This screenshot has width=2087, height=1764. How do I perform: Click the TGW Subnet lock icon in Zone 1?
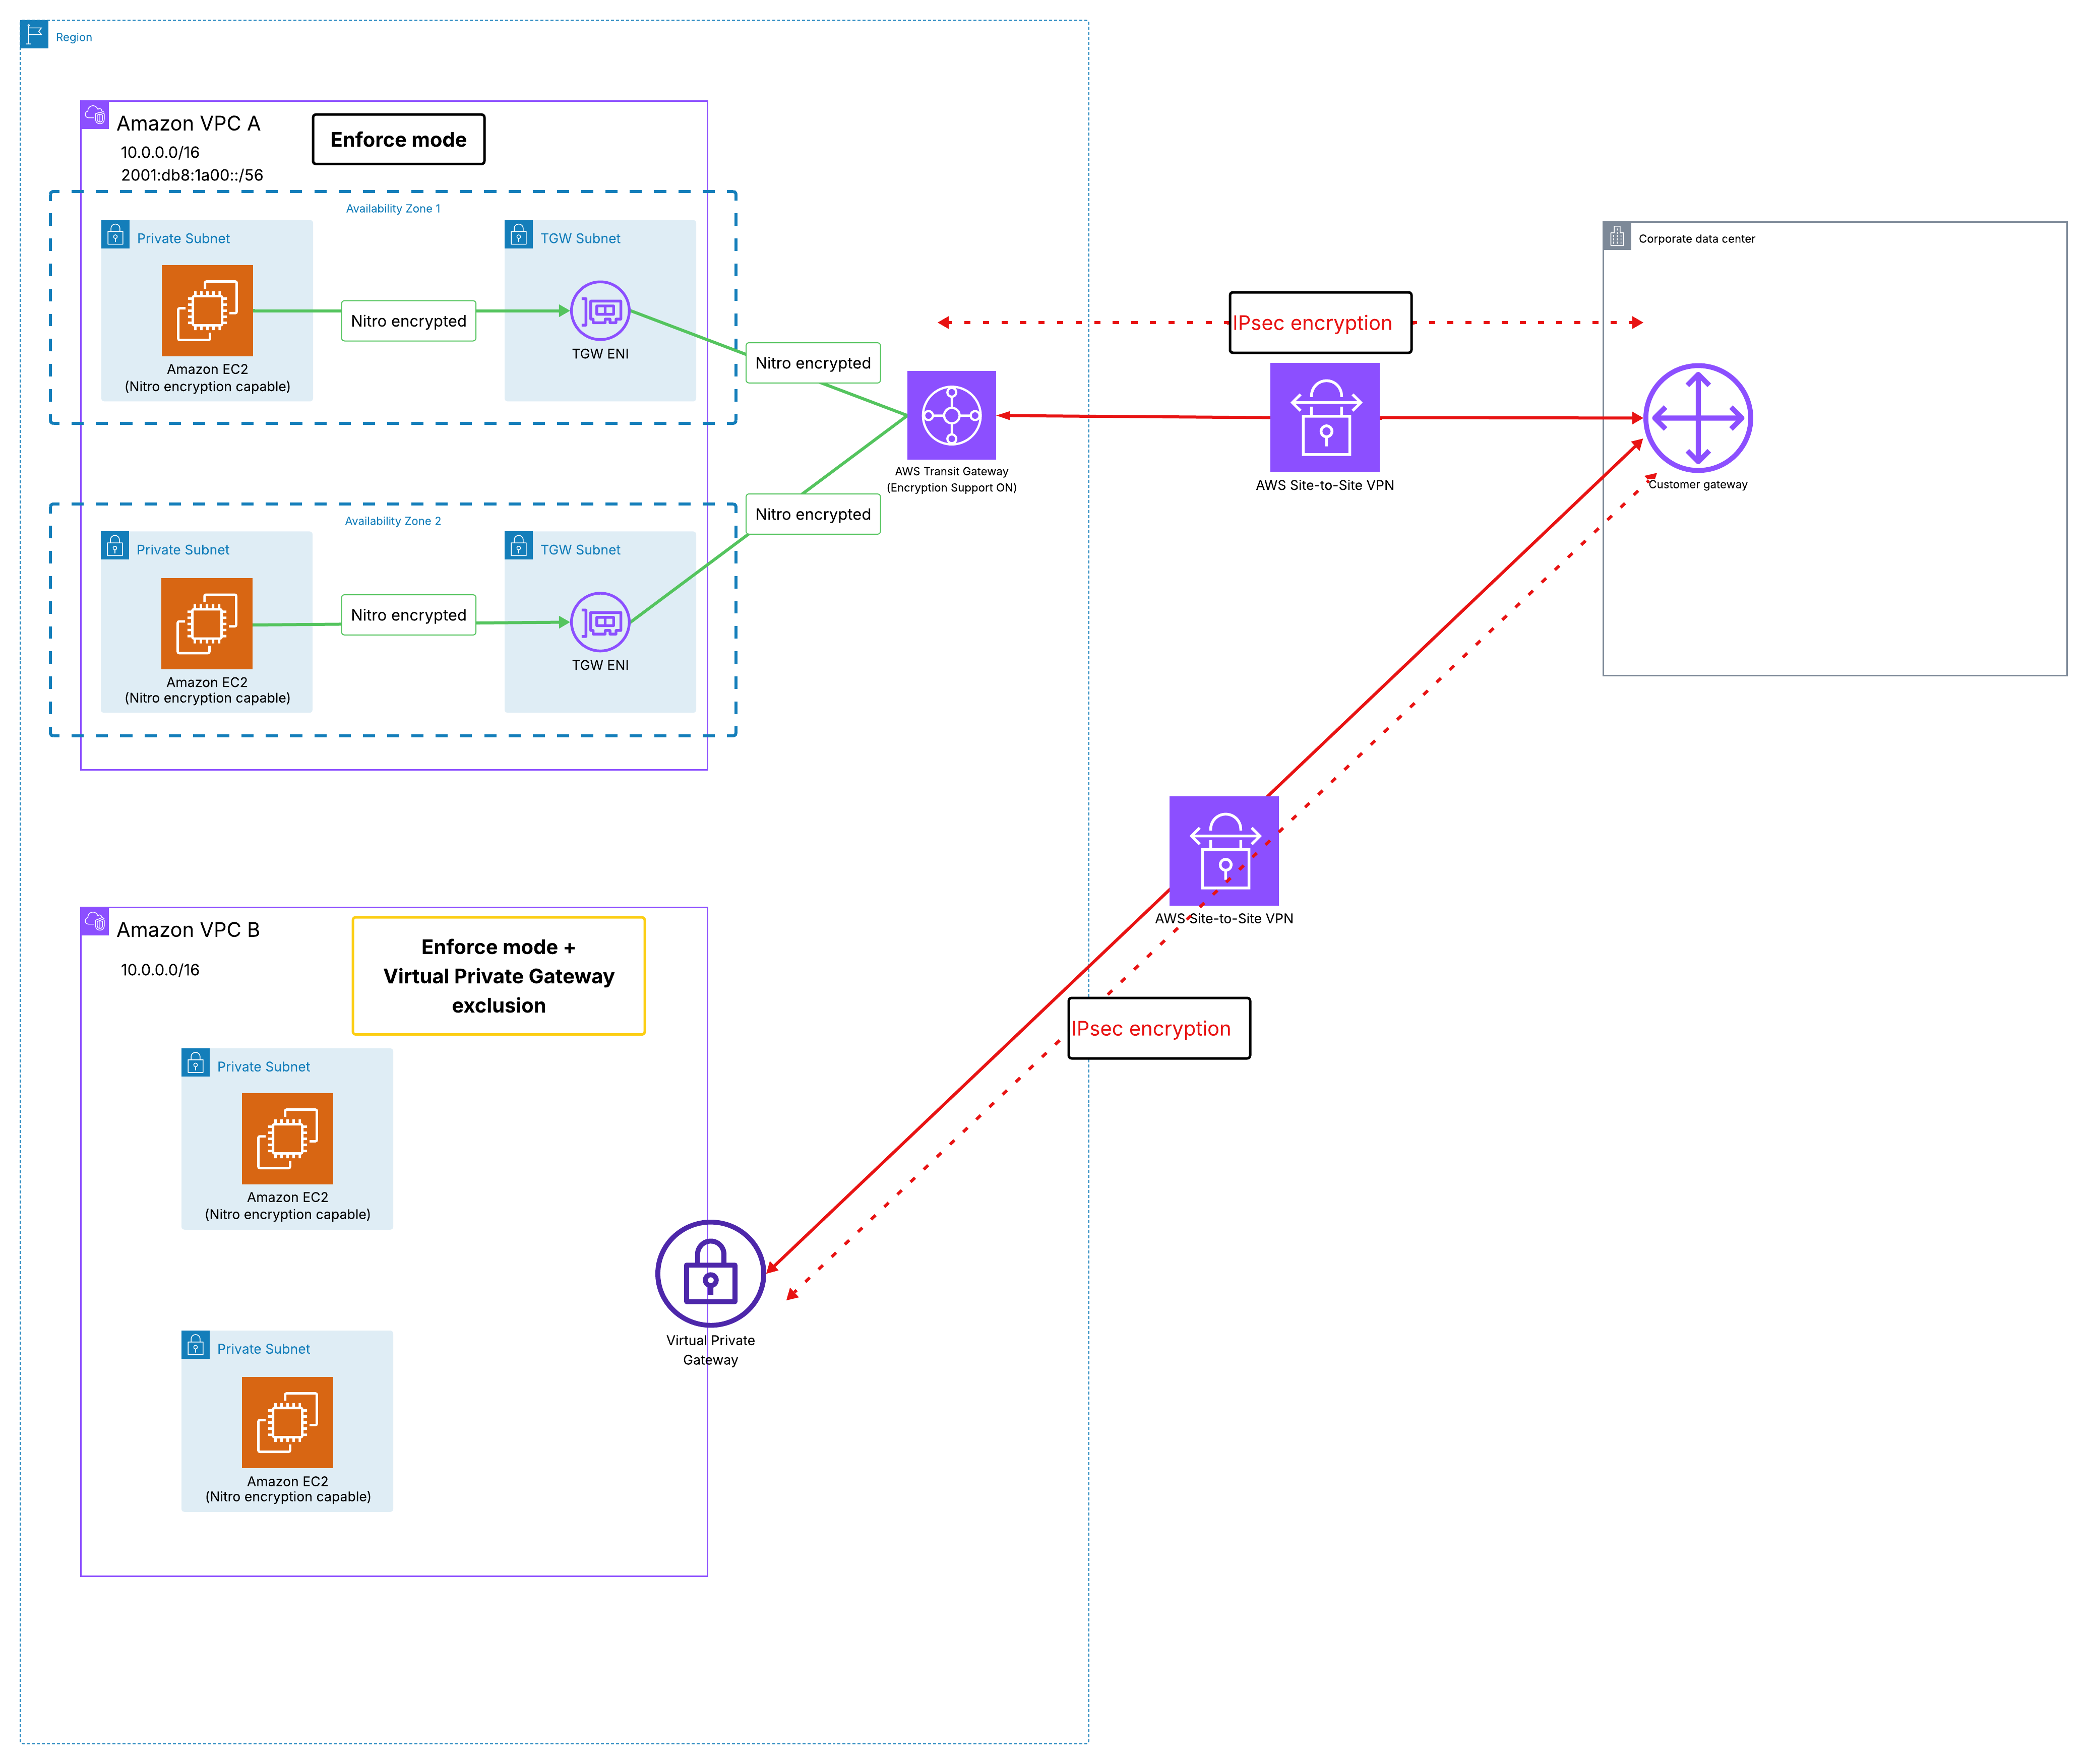tap(518, 234)
